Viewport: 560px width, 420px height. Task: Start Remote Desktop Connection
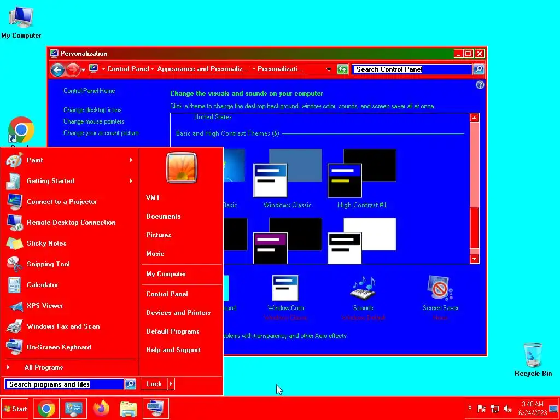point(69,223)
